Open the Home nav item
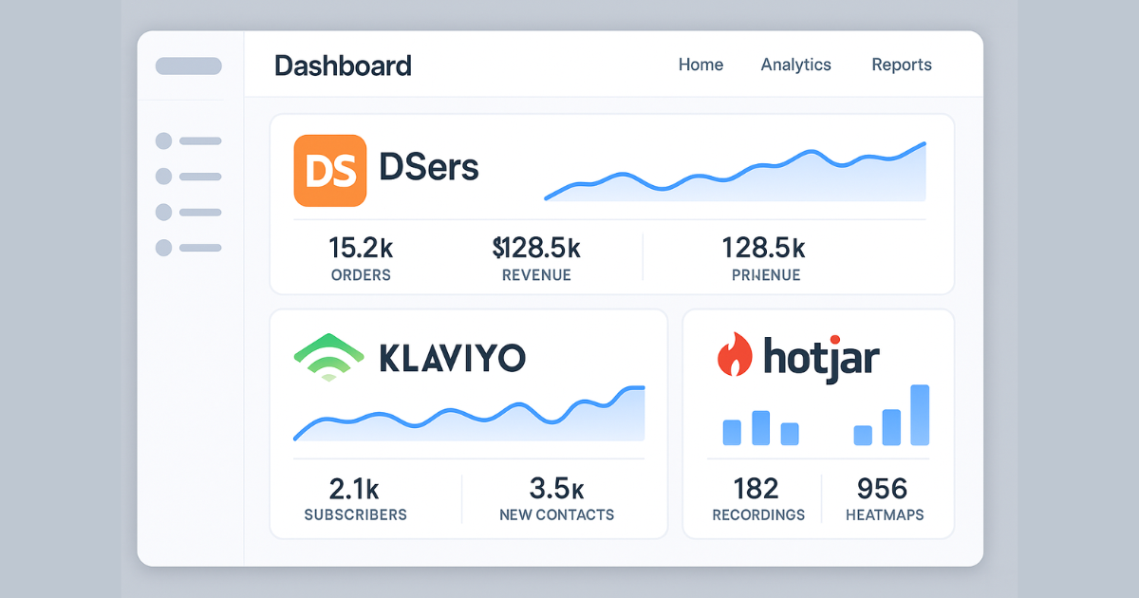Viewport: 1139px width, 598px height. pos(700,65)
